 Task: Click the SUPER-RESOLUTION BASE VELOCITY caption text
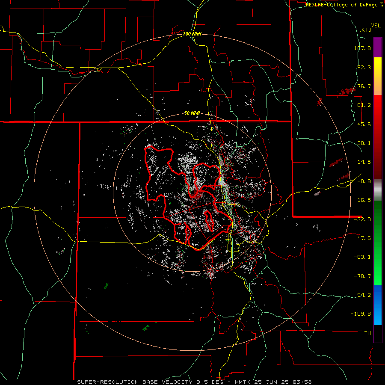pyautogui.click(x=135, y=382)
